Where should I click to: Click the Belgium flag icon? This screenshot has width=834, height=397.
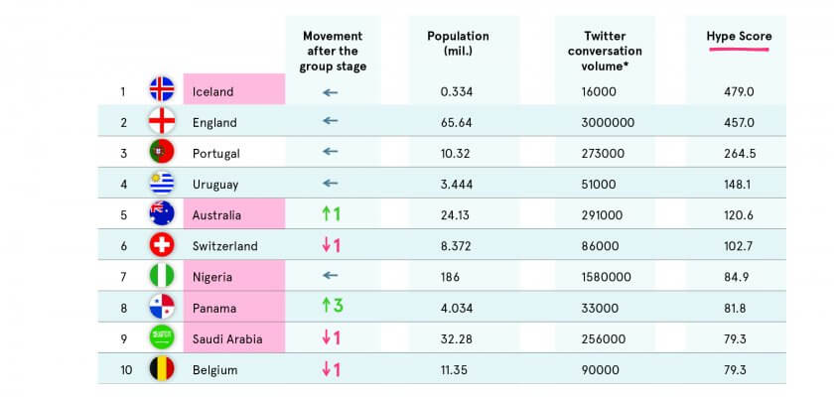click(x=162, y=369)
